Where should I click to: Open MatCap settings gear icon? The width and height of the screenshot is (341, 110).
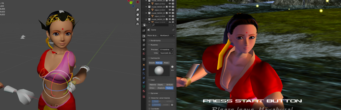172,67
